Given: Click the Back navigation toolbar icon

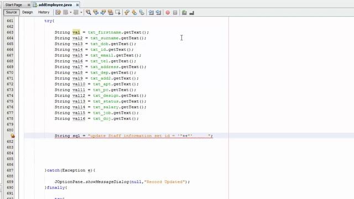Looking at the screenshot, I should 66,12.
